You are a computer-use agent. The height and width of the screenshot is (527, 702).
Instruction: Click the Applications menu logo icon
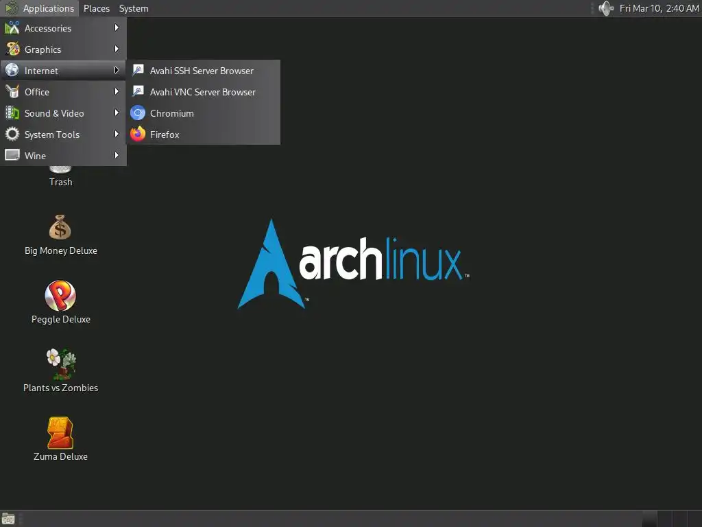pos(12,8)
